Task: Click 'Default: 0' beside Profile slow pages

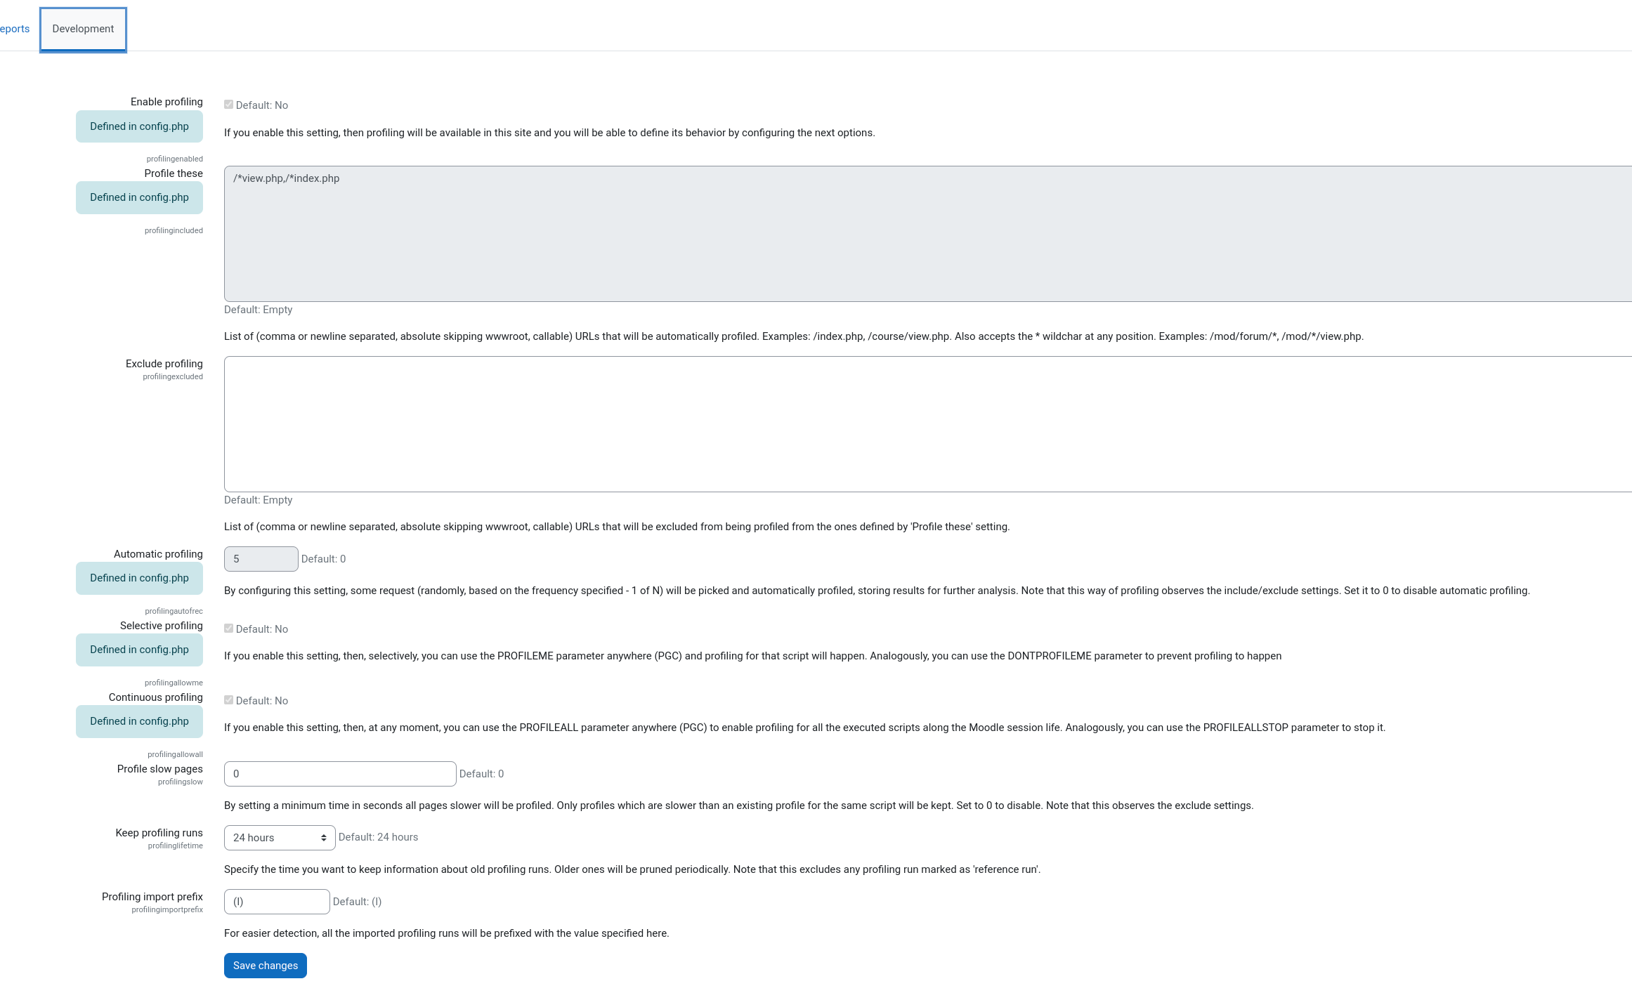Action: click(481, 774)
